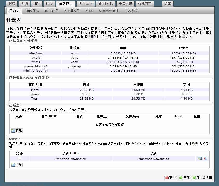This screenshot has width=219, height=186.
Task: Open the 备份|刷机 backup/flash tab
Action: [x=105, y=3]
